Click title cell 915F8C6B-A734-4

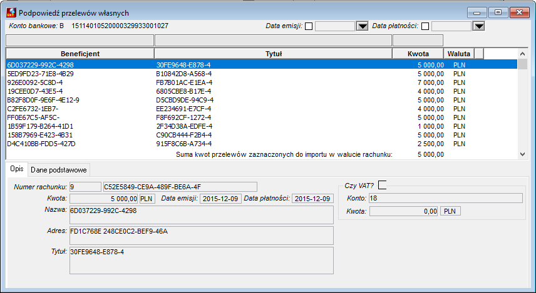[x=184, y=144]
